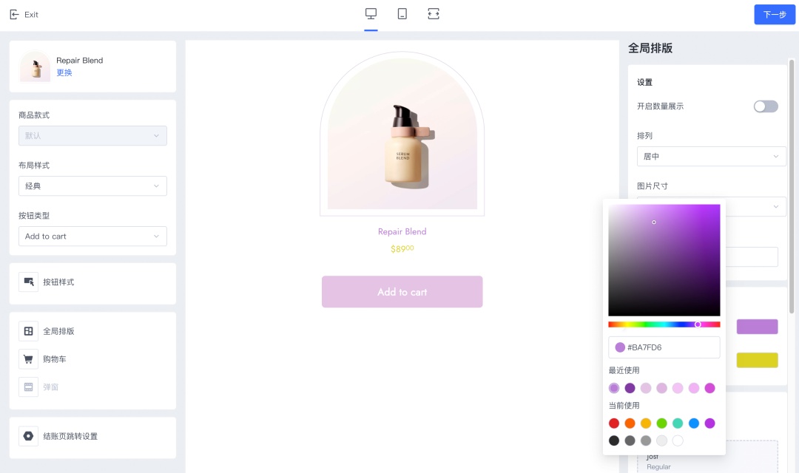Click the hue slider in the color picker
This screenshot has height=473, width=799.
664,324
